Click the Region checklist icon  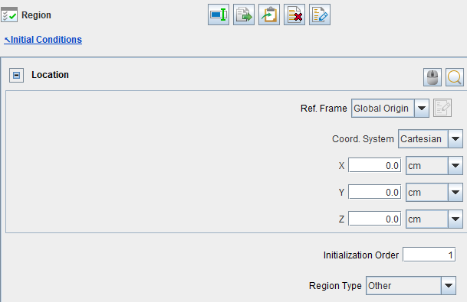pos(9,15)
